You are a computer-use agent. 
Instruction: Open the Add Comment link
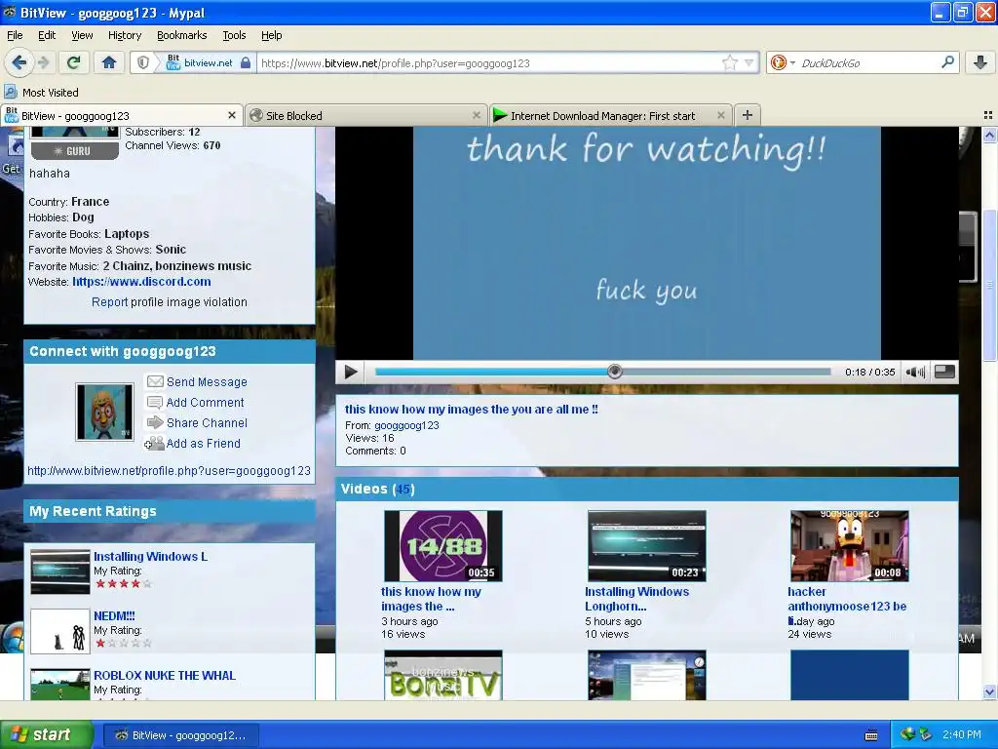(205, 402)
